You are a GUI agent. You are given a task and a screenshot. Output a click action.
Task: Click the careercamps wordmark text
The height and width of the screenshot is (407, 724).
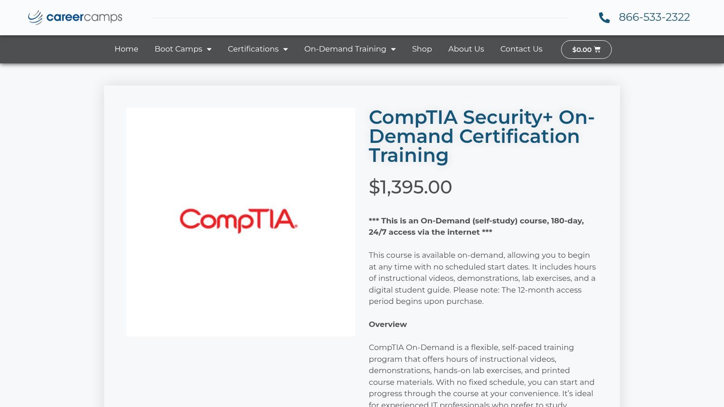click(x=84, y=17)
